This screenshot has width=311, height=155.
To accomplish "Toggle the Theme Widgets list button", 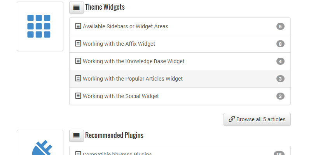I will [76, 7].
